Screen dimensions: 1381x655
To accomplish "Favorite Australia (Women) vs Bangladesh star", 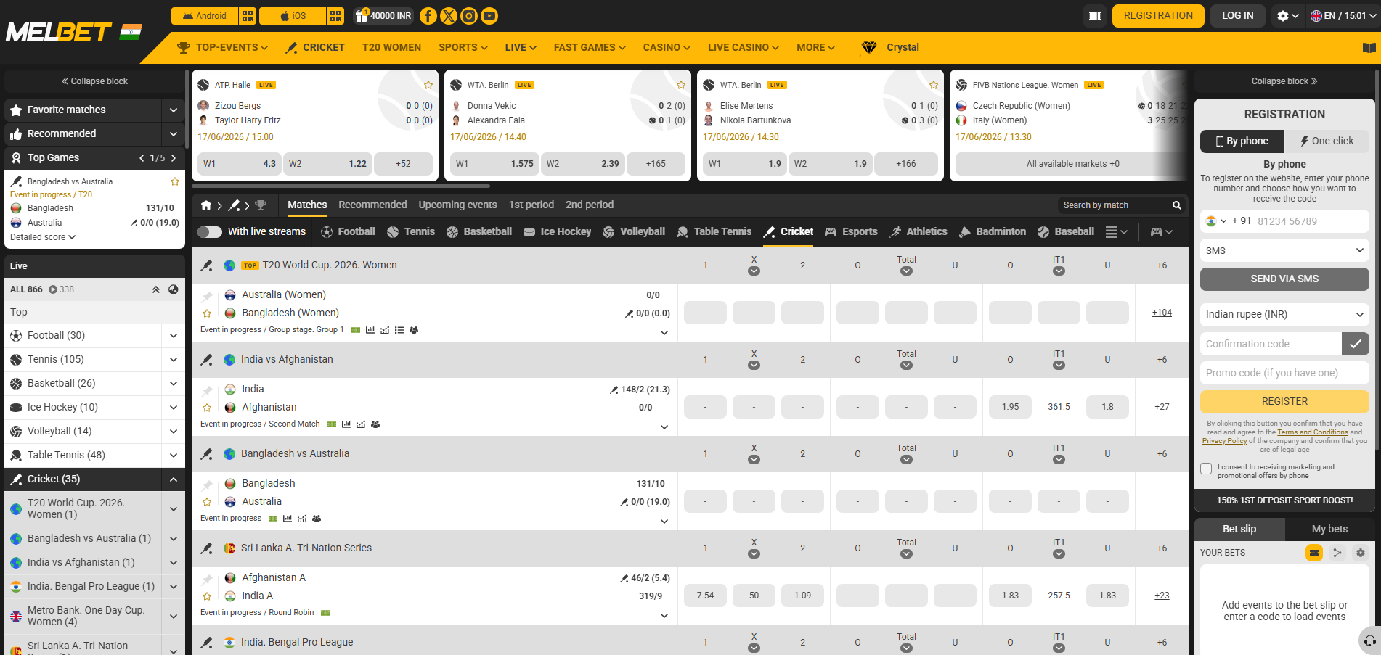I will (207, 313).
